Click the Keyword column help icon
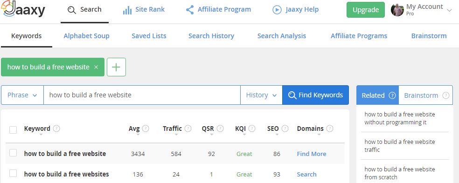459x183 pixels. [56, 129]
